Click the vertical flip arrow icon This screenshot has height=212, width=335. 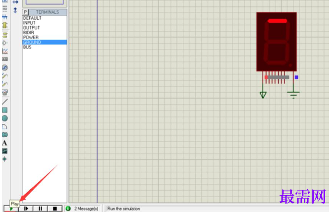(x=15, y=10)
